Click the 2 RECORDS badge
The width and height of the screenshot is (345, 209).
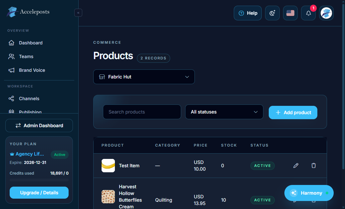click(154, 58)
